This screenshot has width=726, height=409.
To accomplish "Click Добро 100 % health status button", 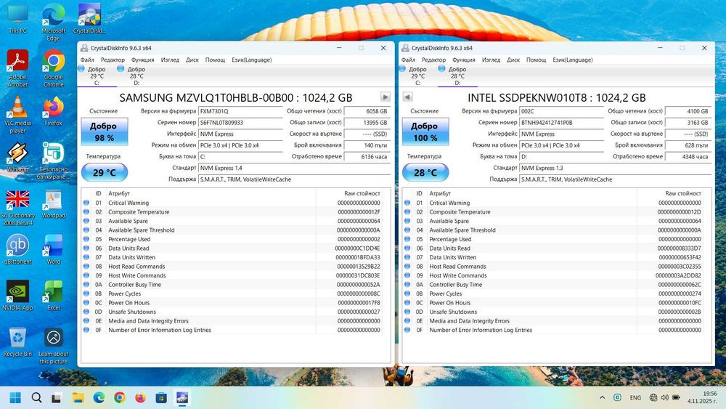I will click(425, 131).
